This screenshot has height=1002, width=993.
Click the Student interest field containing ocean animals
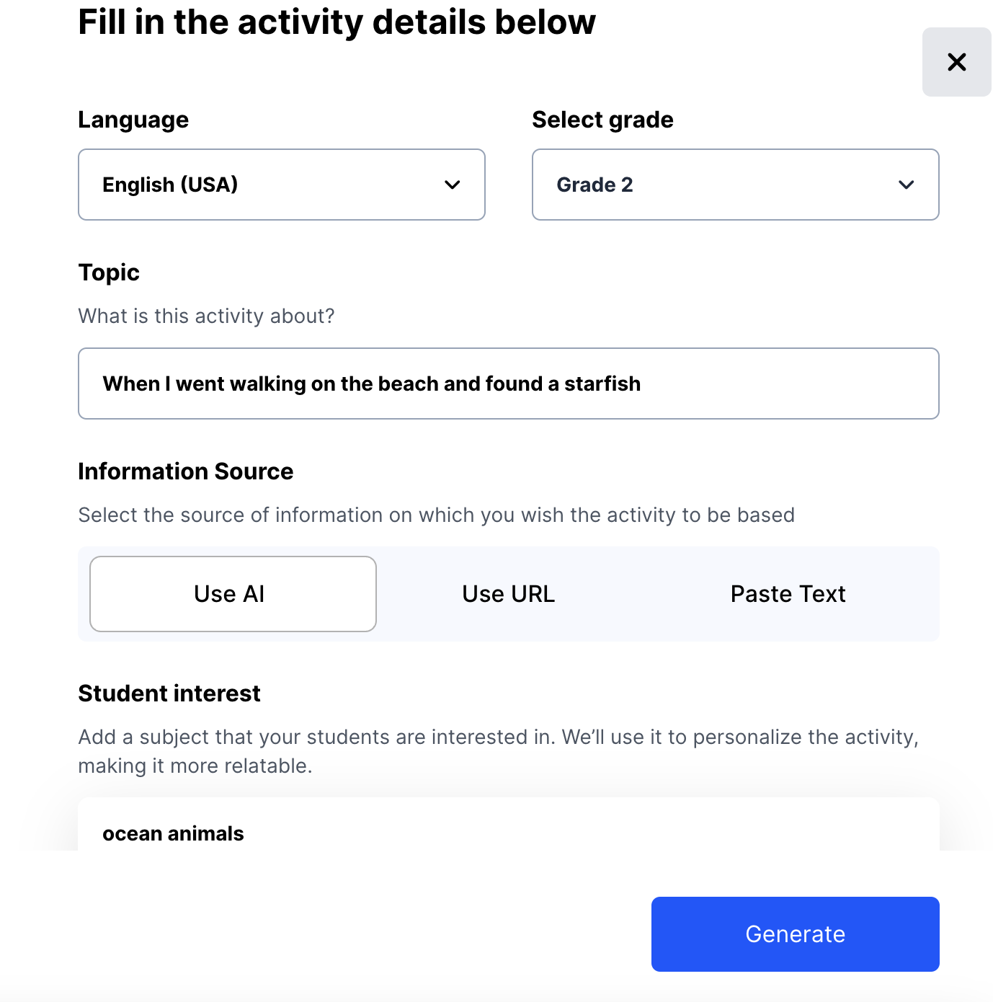[x=508, y=832]
